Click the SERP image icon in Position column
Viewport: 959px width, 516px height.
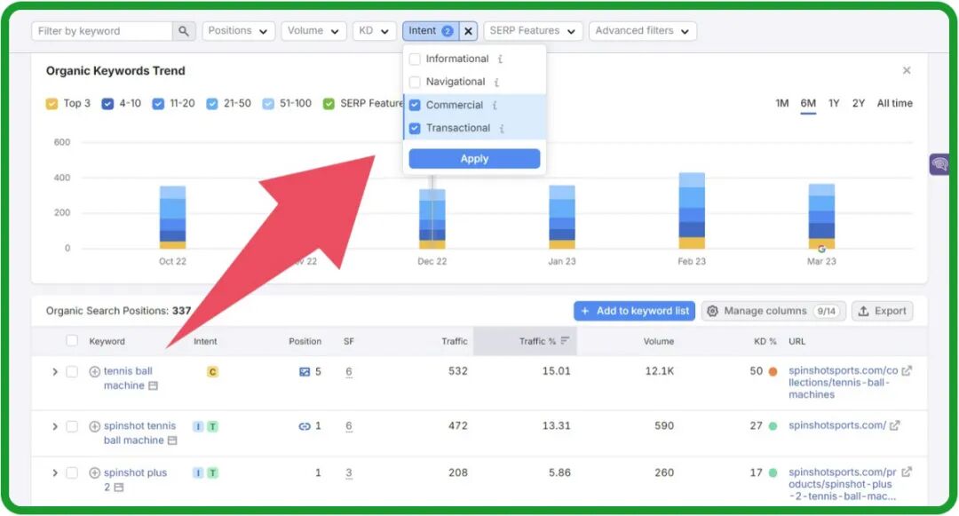305,371
